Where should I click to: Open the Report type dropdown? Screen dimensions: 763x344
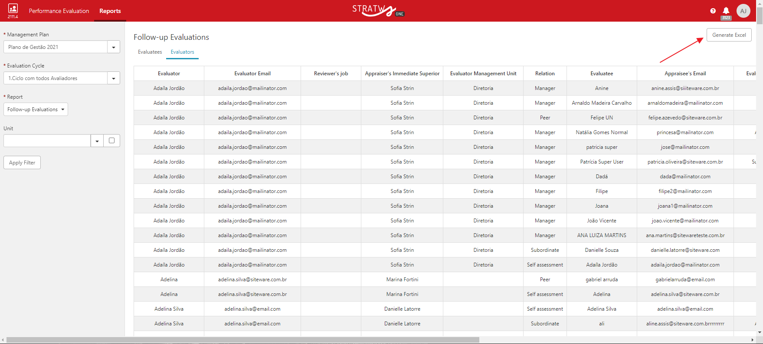coord(36,109)
